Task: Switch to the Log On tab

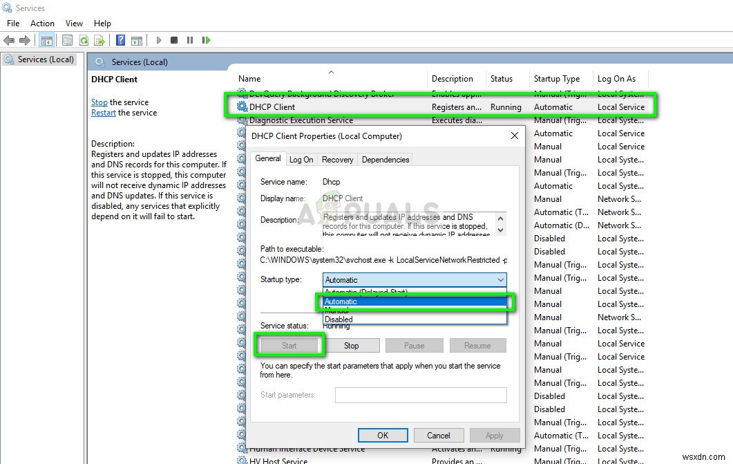Action: (x=301, y=159)
